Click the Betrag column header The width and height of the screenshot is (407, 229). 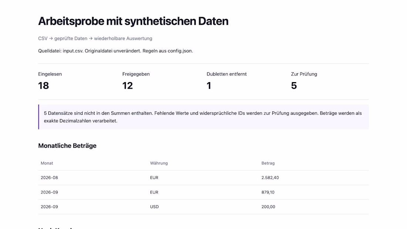(268, 163)
